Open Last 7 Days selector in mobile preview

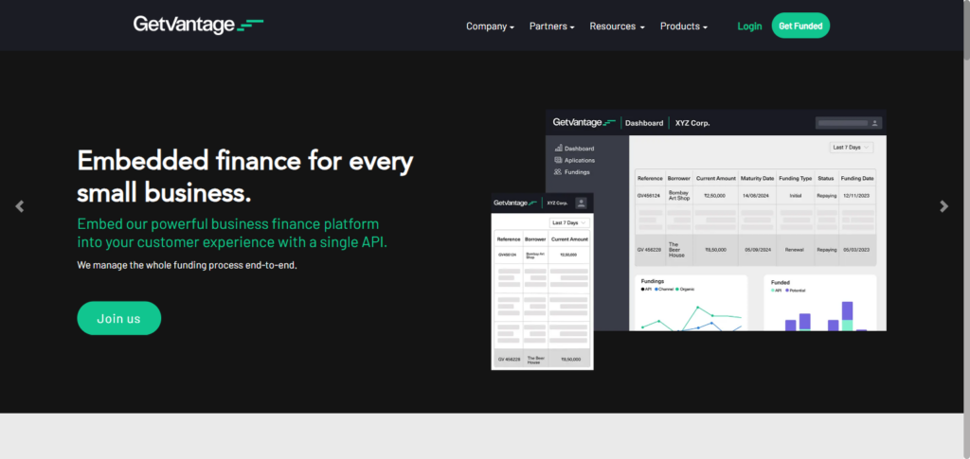tap(568, 223)
